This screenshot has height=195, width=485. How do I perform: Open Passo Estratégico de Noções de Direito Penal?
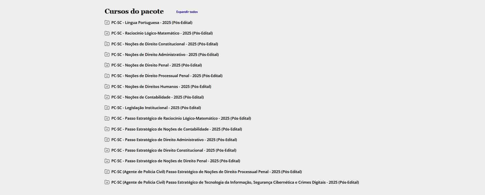point(176,161)
